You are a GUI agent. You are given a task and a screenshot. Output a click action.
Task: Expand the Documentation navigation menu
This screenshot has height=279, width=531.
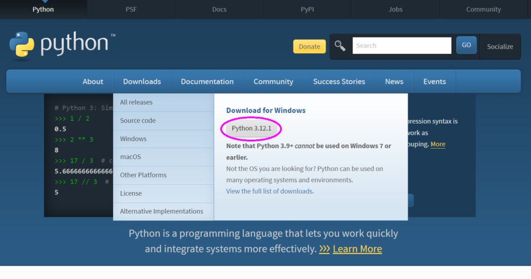207,81
